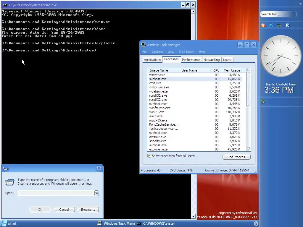The width and height of the screenshot is (303, 227).
Task: Open the Networking tab
Action: (x=212, y=60)
